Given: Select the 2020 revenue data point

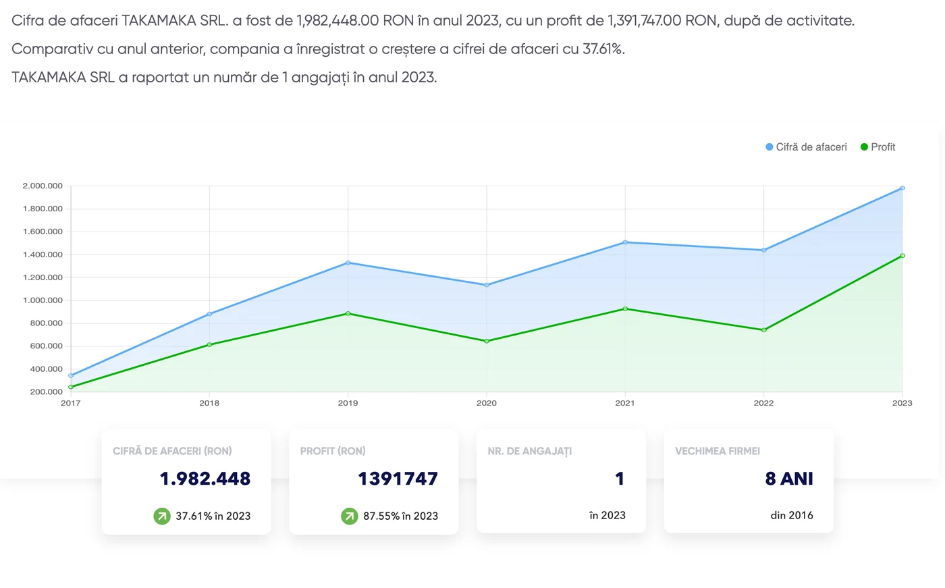Looking at the screenshot, I should click(487, 285).
